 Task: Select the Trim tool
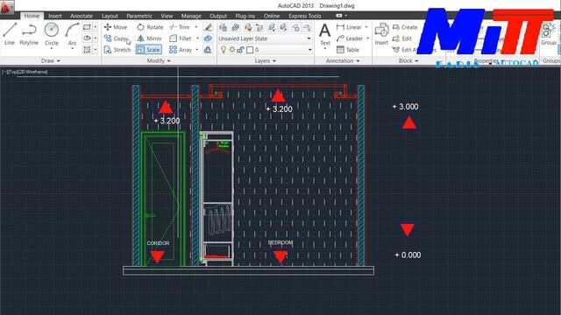click(180, 27)
